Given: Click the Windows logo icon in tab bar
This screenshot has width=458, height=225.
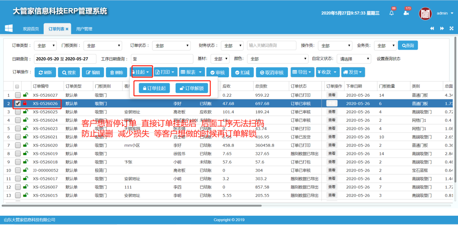Looking at the screenshot, I should pyautogui.click(x=8, y=28).
